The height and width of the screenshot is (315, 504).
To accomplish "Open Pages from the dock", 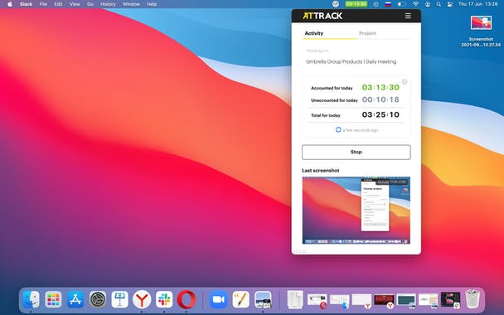I will 240,299.
